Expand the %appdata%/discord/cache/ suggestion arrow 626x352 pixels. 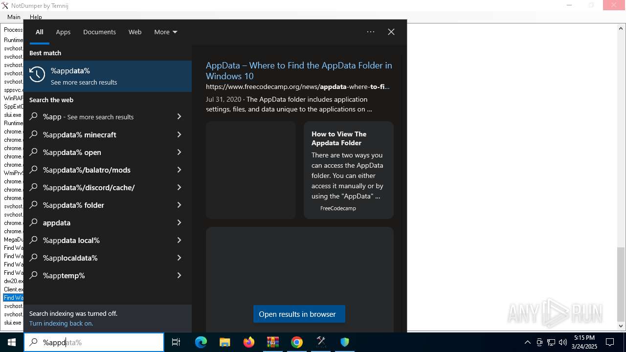click(179, 187)
